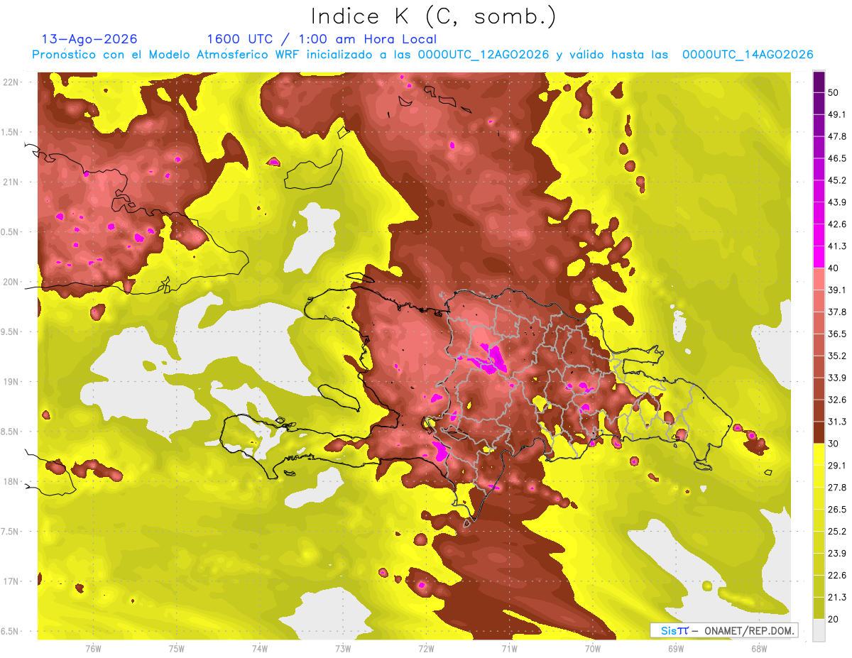This screenshot has width=852, height=658.
Task: Click the '19N' latitude label
Action: point(12,382)
